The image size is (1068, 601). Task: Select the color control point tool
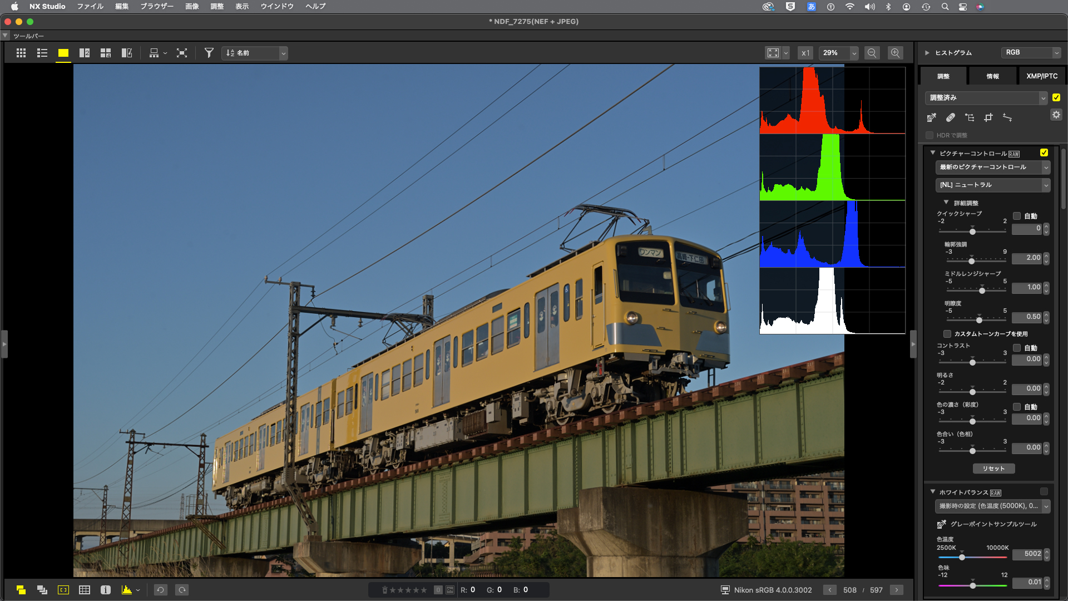point(970,117)
